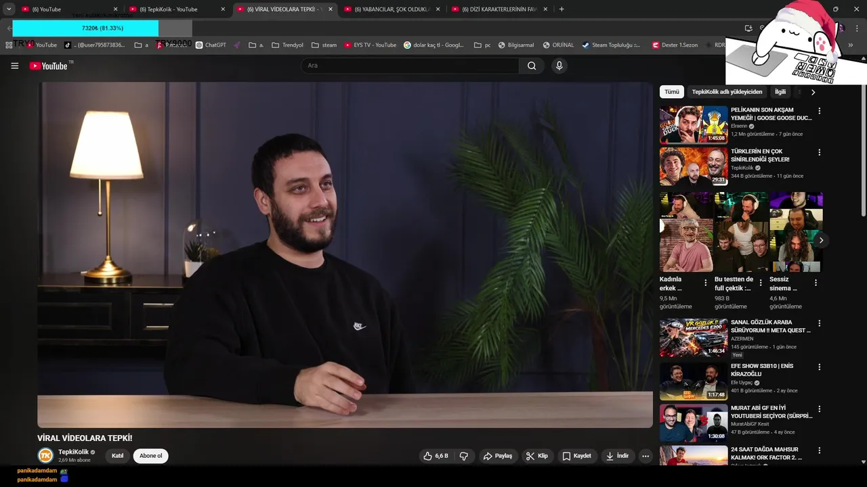867x487 pixels.
Task: Open options for SANAL GÖZLÜK ARABA video
Action: (819, 323)
